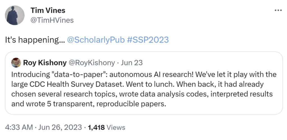
Task: View the 1,418 view count number
Action: click(96, 127)
